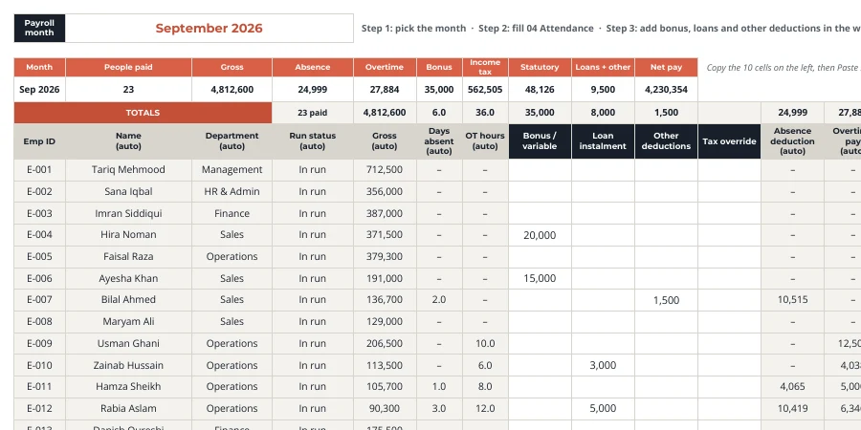The height and width of the screenshot is (430, 861).
Task: Click the Loans + other summary value 9,500
Action: click(x=603, y=90)
